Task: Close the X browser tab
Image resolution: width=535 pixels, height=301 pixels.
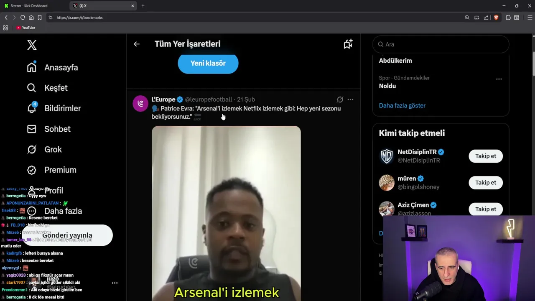Action: tap(132, 6)
